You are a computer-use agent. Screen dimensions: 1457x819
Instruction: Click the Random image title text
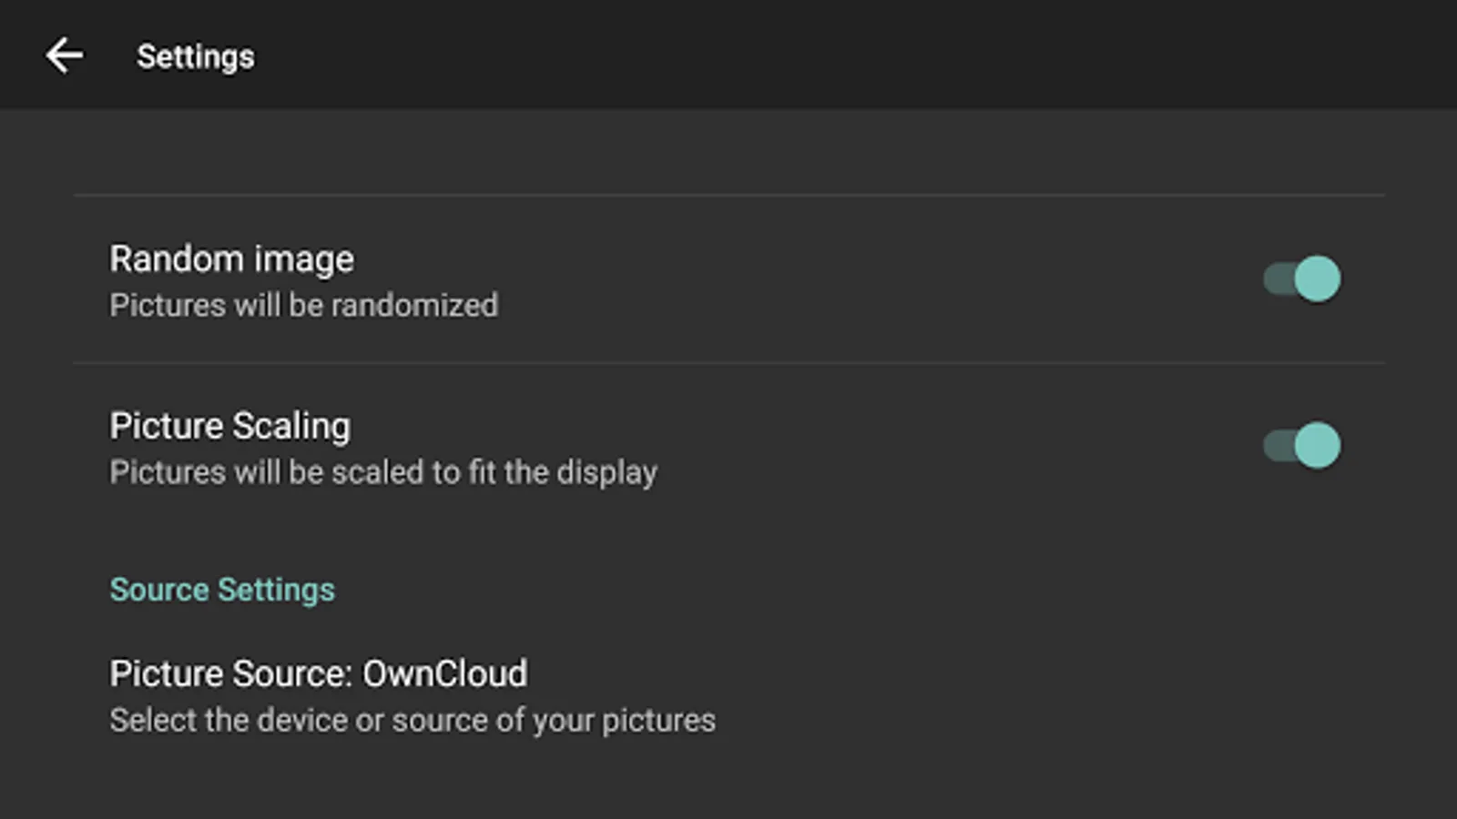pyautogui.click(x=231, y=259)
